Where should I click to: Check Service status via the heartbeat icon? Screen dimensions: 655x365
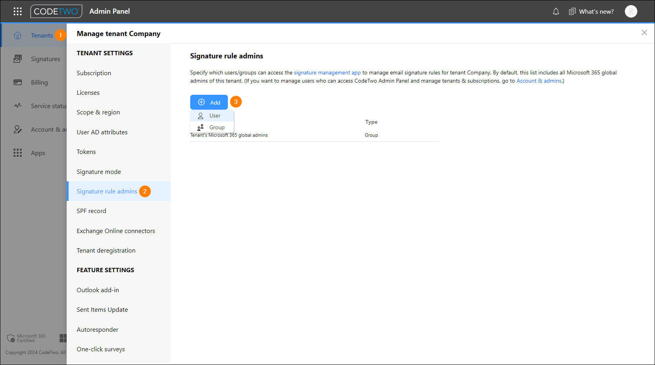pos(18,106)
